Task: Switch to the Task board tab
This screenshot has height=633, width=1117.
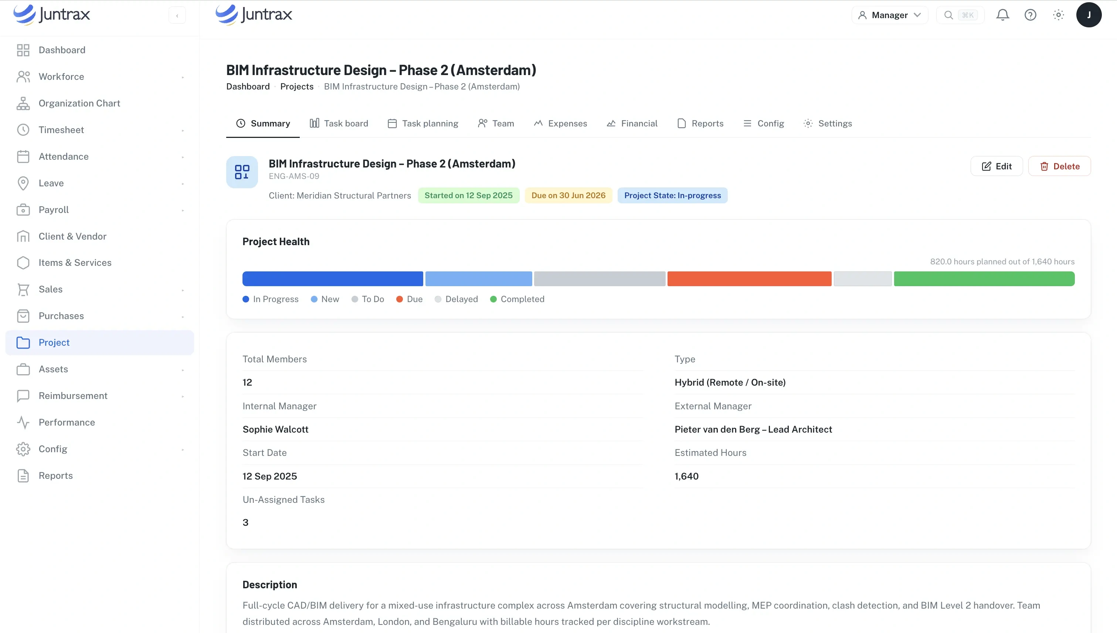Action: (339, 123)
